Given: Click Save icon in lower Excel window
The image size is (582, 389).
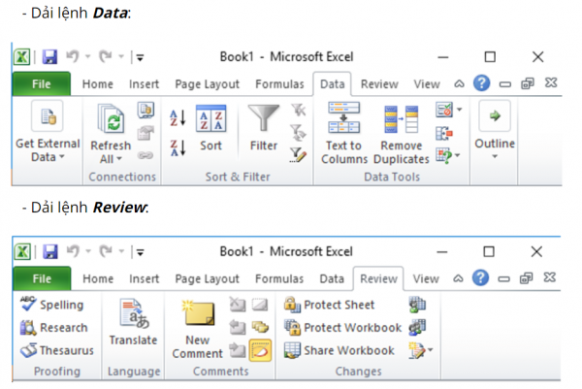Looking at the screenshot, I should coord(49,251).
